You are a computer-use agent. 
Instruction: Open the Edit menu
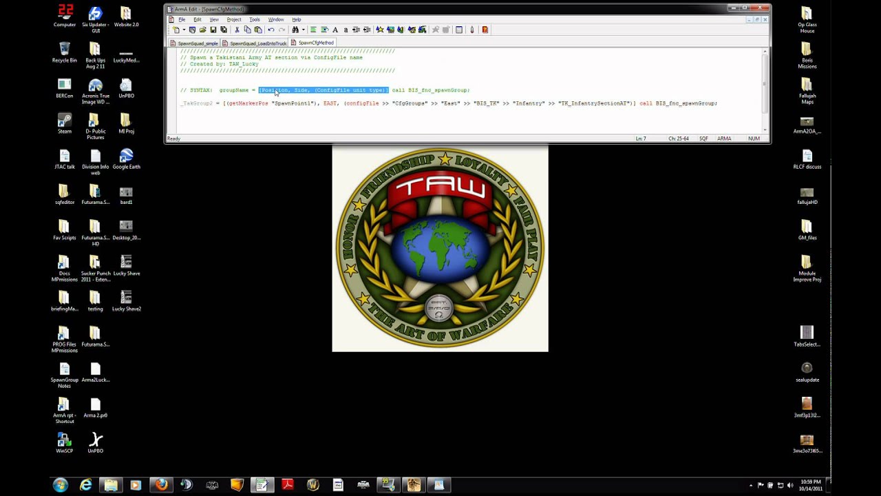click(x=198, y=19)
